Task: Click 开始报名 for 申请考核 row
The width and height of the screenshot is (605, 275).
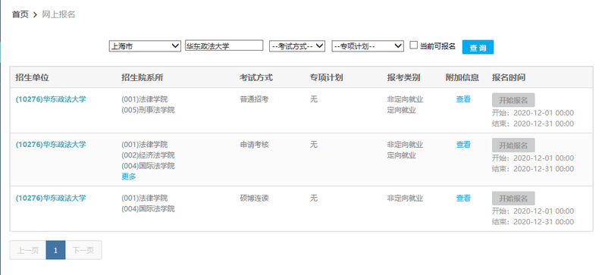Action: 513,145
